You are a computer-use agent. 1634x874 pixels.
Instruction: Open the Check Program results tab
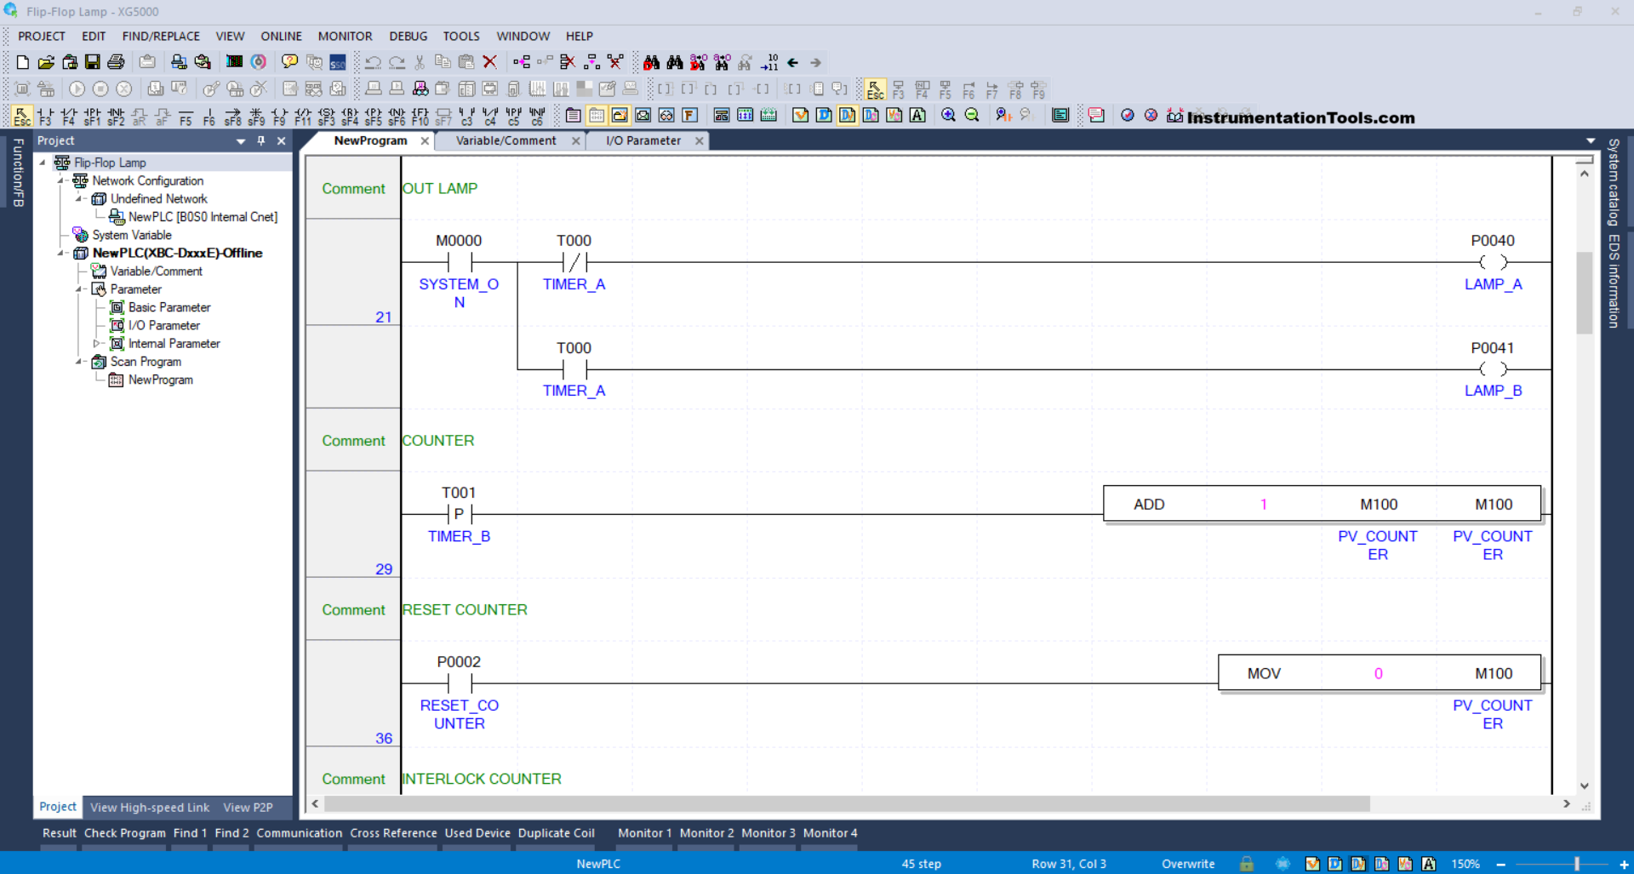tap(124, 833)
